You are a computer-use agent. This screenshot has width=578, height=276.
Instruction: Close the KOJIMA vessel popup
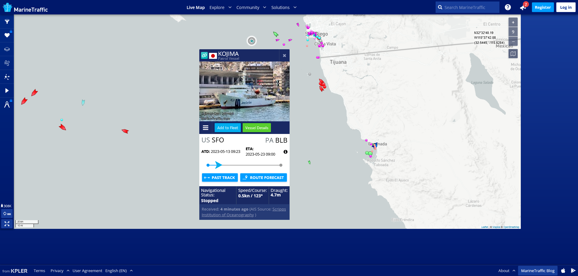click(284, 56)
